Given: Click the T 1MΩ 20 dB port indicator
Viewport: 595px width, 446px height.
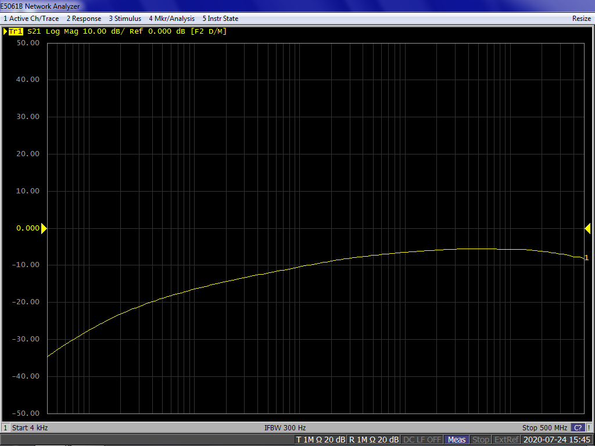Looking at the screenshot, I should coord(321,440).
